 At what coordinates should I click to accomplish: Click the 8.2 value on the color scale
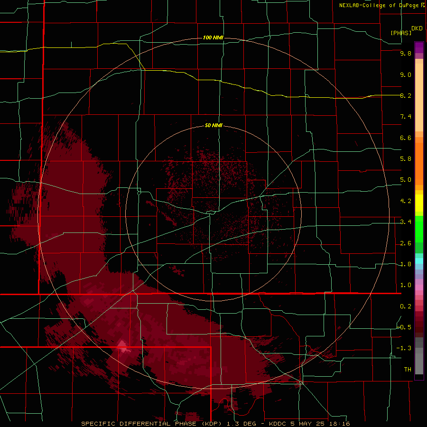406,95
